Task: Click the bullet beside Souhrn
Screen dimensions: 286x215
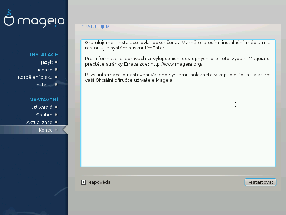Action: click(56, 115)
